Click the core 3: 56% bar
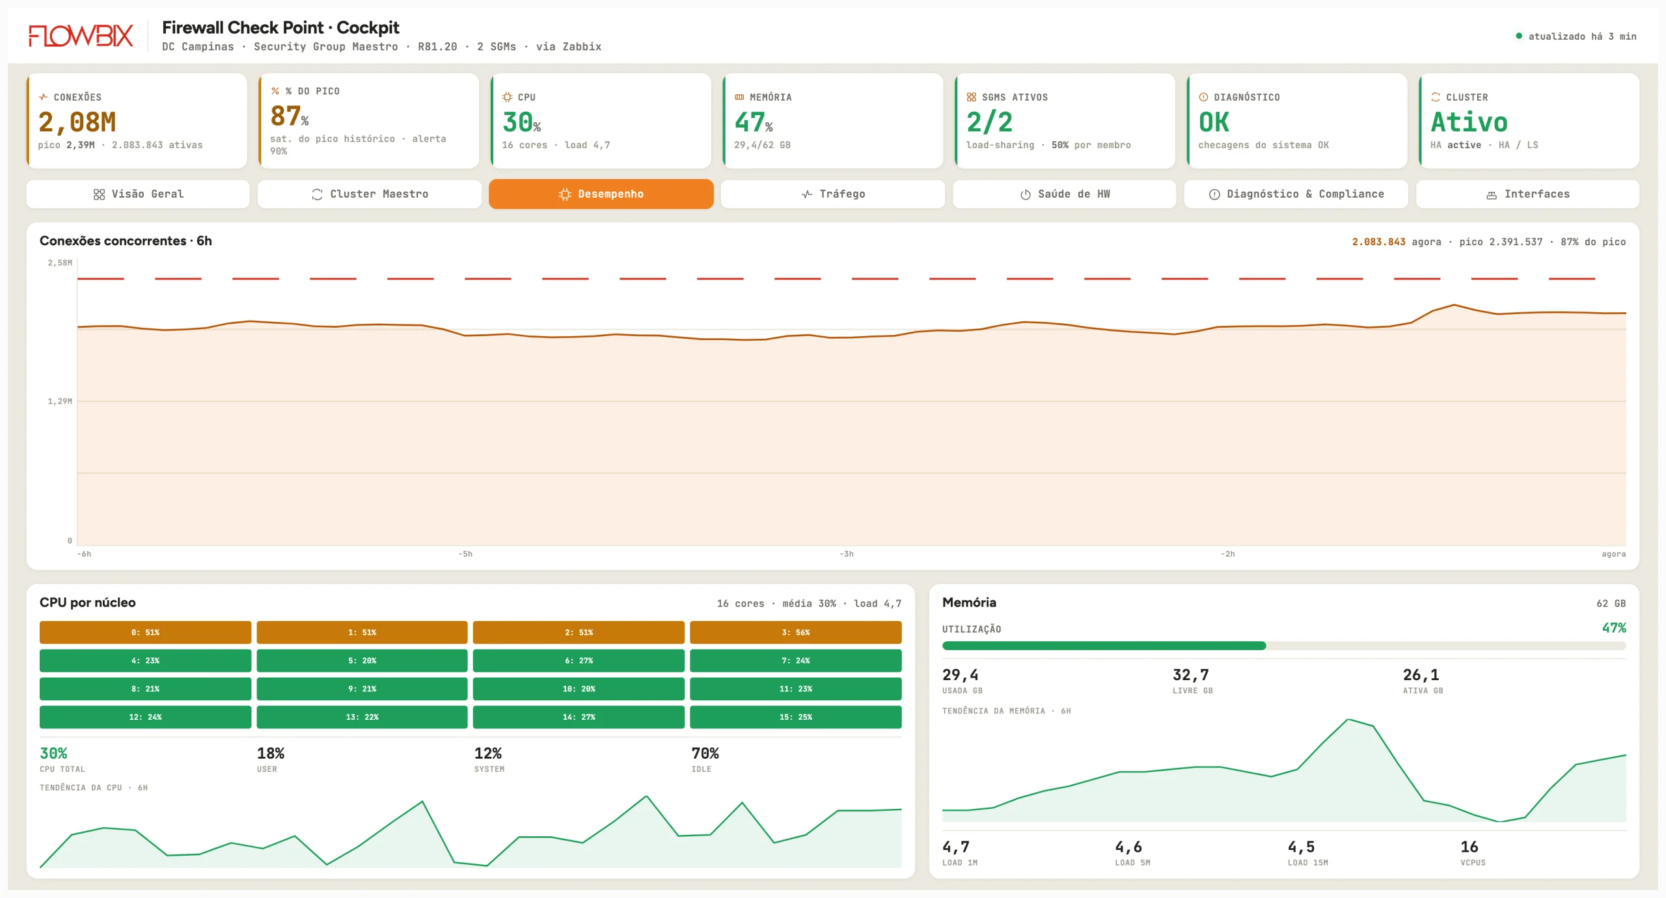 coord(796,632)
